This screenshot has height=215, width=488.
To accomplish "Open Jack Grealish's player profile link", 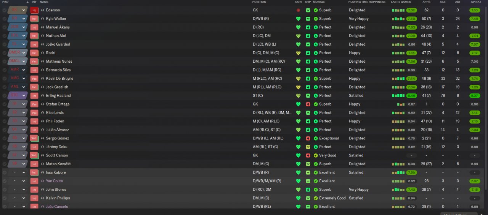I will click(x=57, y=87).
